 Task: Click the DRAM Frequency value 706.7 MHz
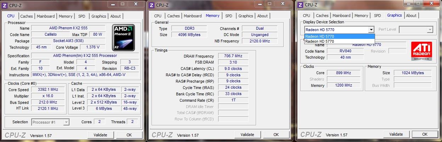(x=233, y=56)
